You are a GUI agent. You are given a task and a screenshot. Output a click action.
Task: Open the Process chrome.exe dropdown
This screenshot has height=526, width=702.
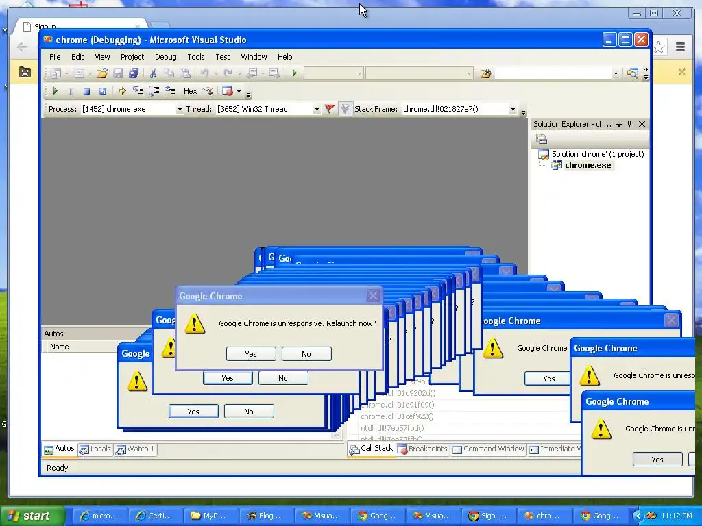click(180, 109)
